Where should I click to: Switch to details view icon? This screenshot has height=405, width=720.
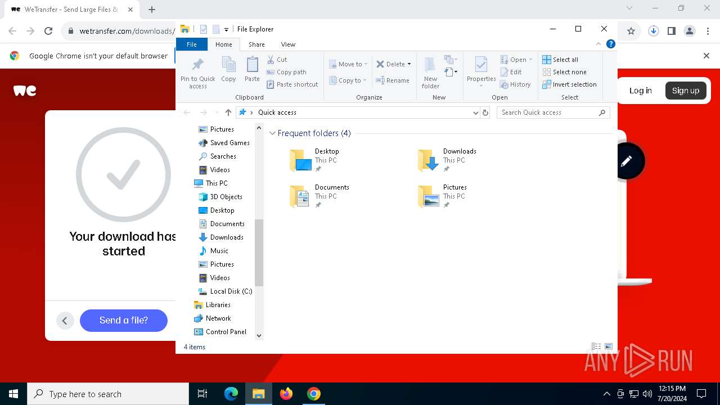point(596,347)
